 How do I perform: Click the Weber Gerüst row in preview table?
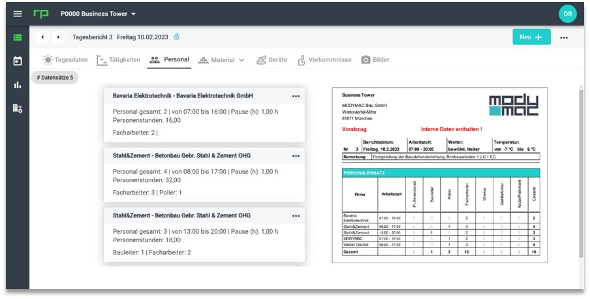(x=441, y=245)
